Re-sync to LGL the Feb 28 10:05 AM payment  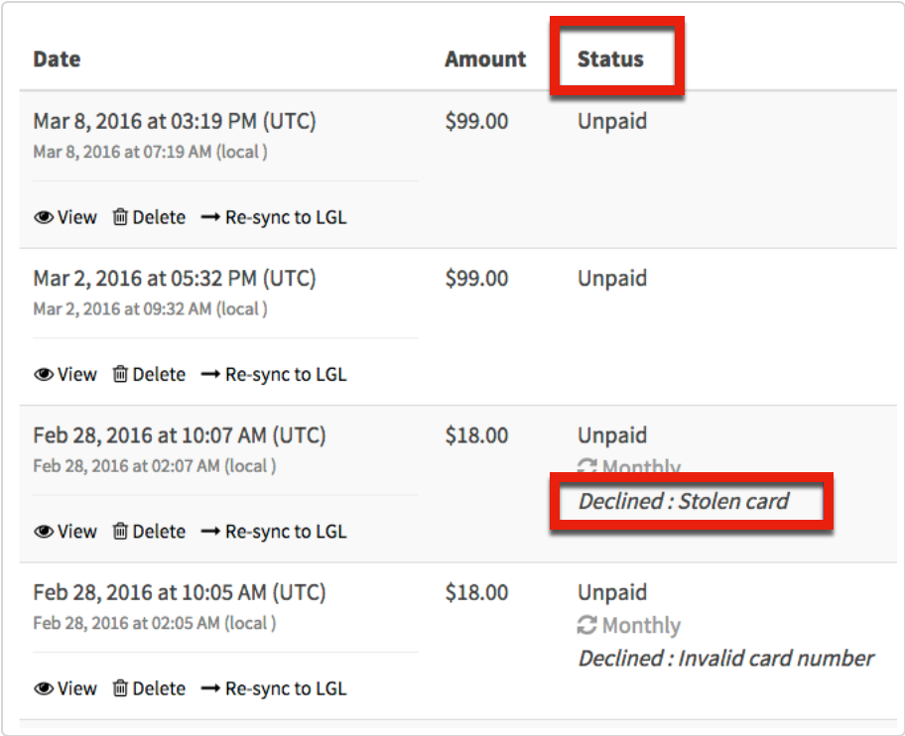[x=274, y=688]
